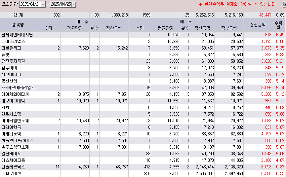Click the 20,922 buy amount for 아이티엠반도체
Screen dimensions: 286x177
pyautogui.click(x=122, y=121)
